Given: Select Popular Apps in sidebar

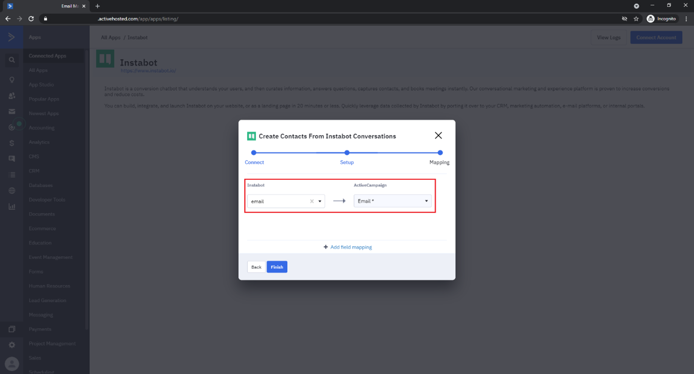Looking at the screenshot, I should 44,99.
